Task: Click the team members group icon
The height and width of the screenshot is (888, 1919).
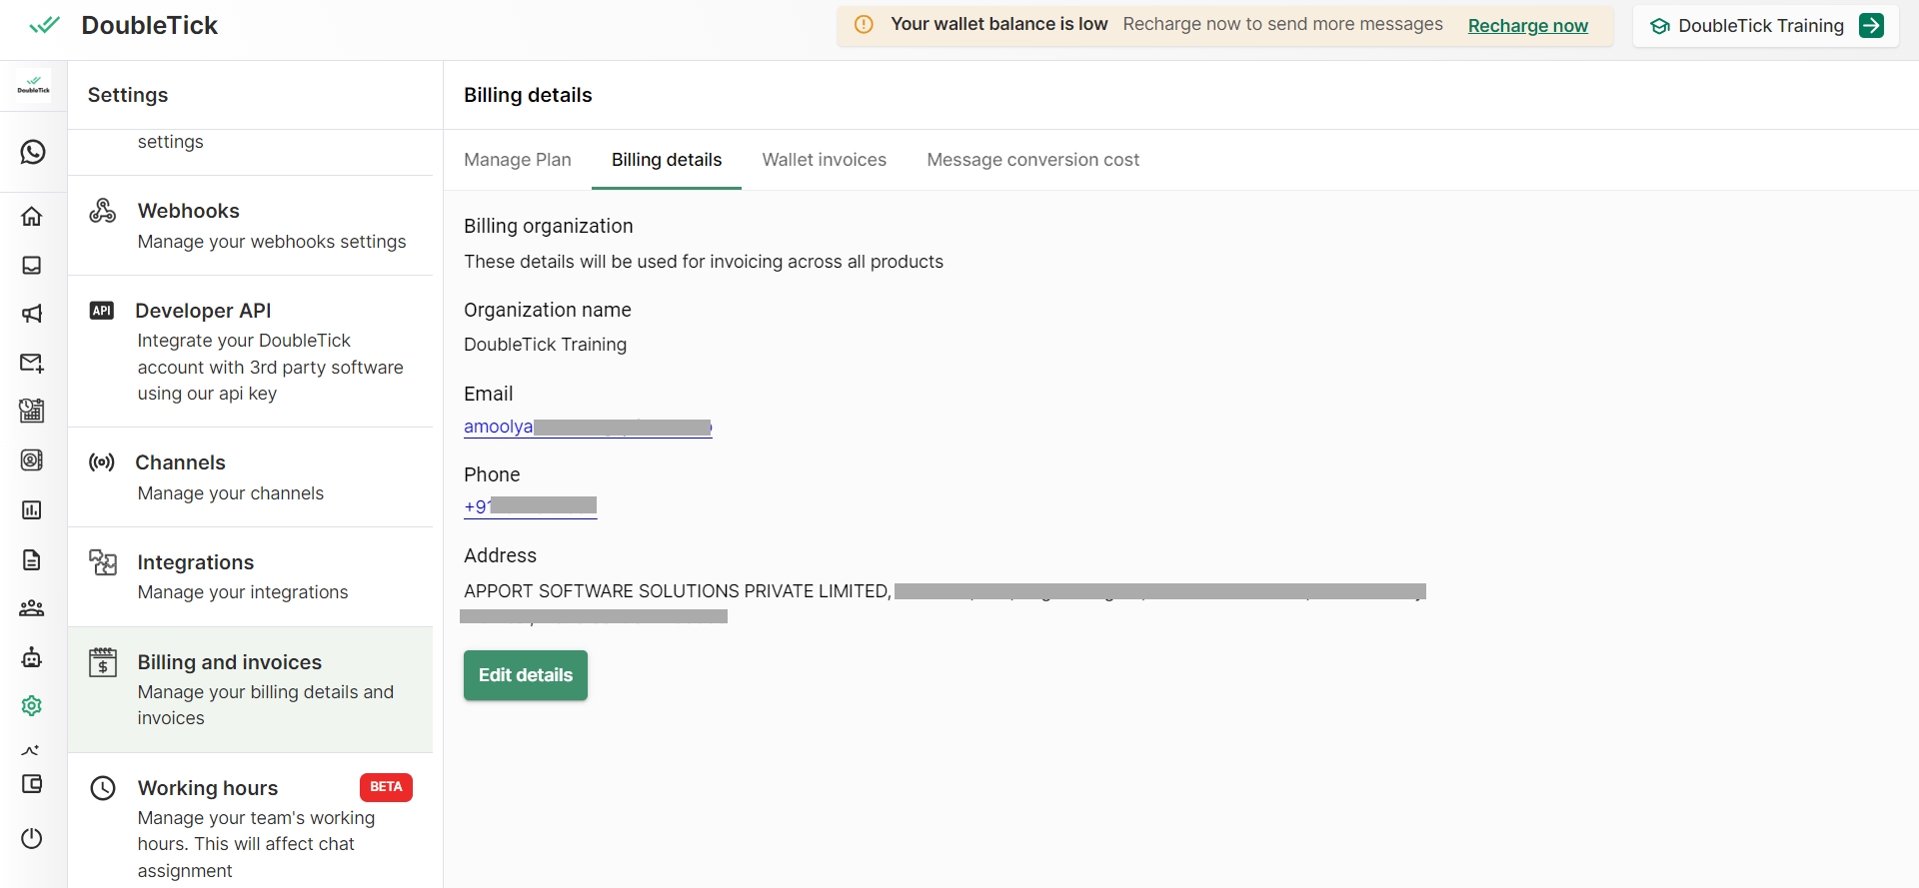Action: pyautogui.click(x=32, y=608)
